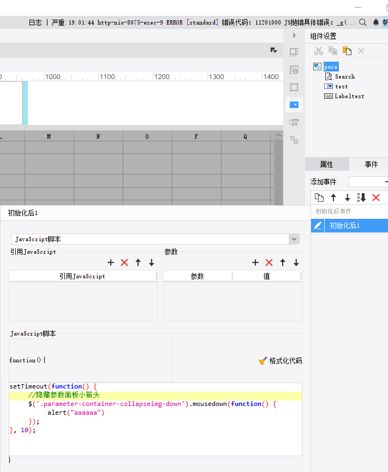Click the grid vertical scrollbar up arrow
This screenshot has width=388, height=472.
279,135
